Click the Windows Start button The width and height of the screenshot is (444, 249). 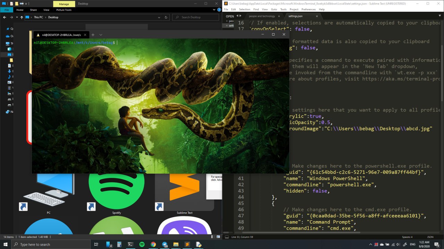pos(6,244)
